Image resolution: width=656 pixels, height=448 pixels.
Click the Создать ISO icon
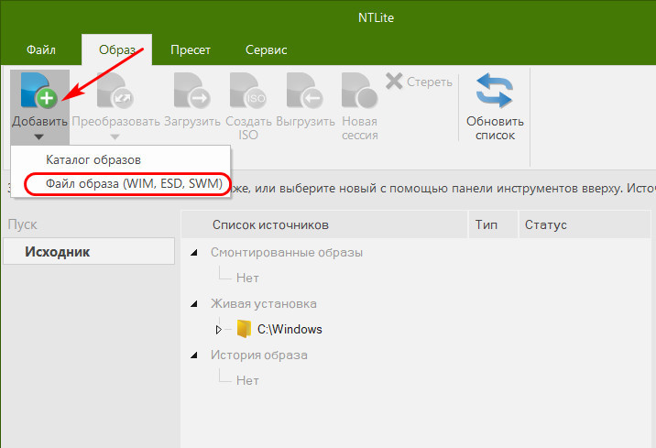247,91
